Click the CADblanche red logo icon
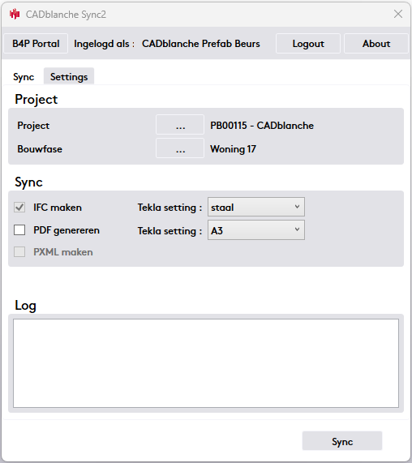 [x=15, y=14]
